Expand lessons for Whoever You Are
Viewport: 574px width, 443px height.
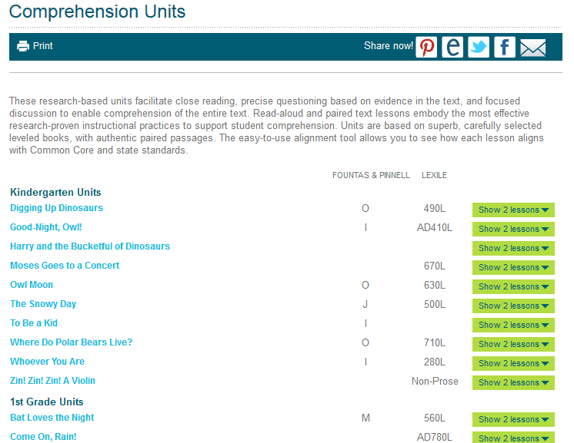(x=513, y=363)
